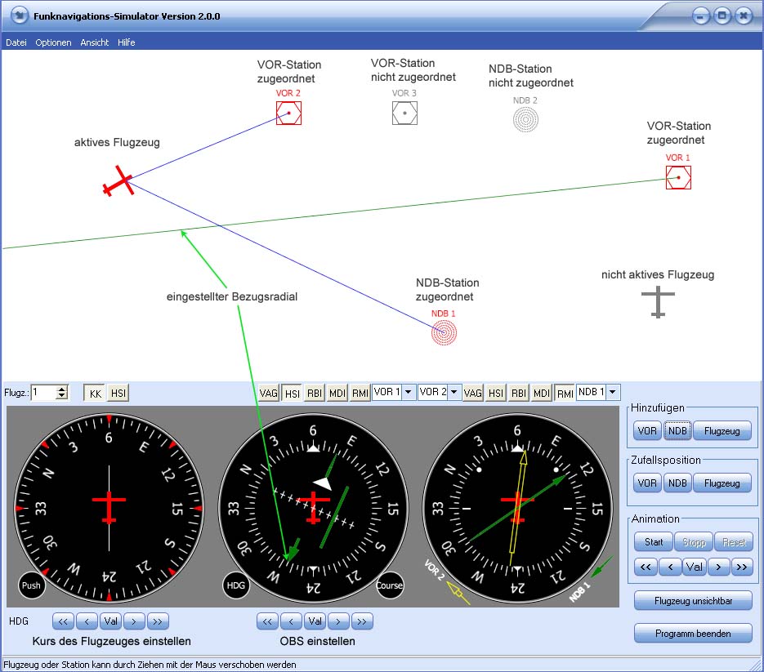Click the Stopp animation button
The width and height of the screenshot is (764, 672).
pyautogui.click(x=694, y=542)
